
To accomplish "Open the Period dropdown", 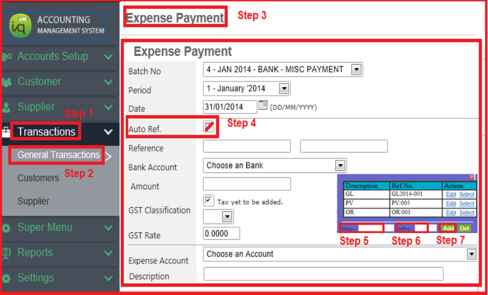I will tap(284, 88).
